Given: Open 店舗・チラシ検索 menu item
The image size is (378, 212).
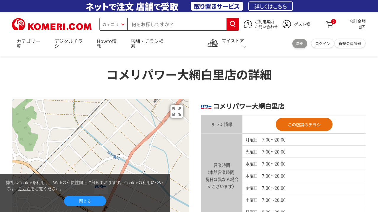Looking at the screenshot, I should [147, 43].
